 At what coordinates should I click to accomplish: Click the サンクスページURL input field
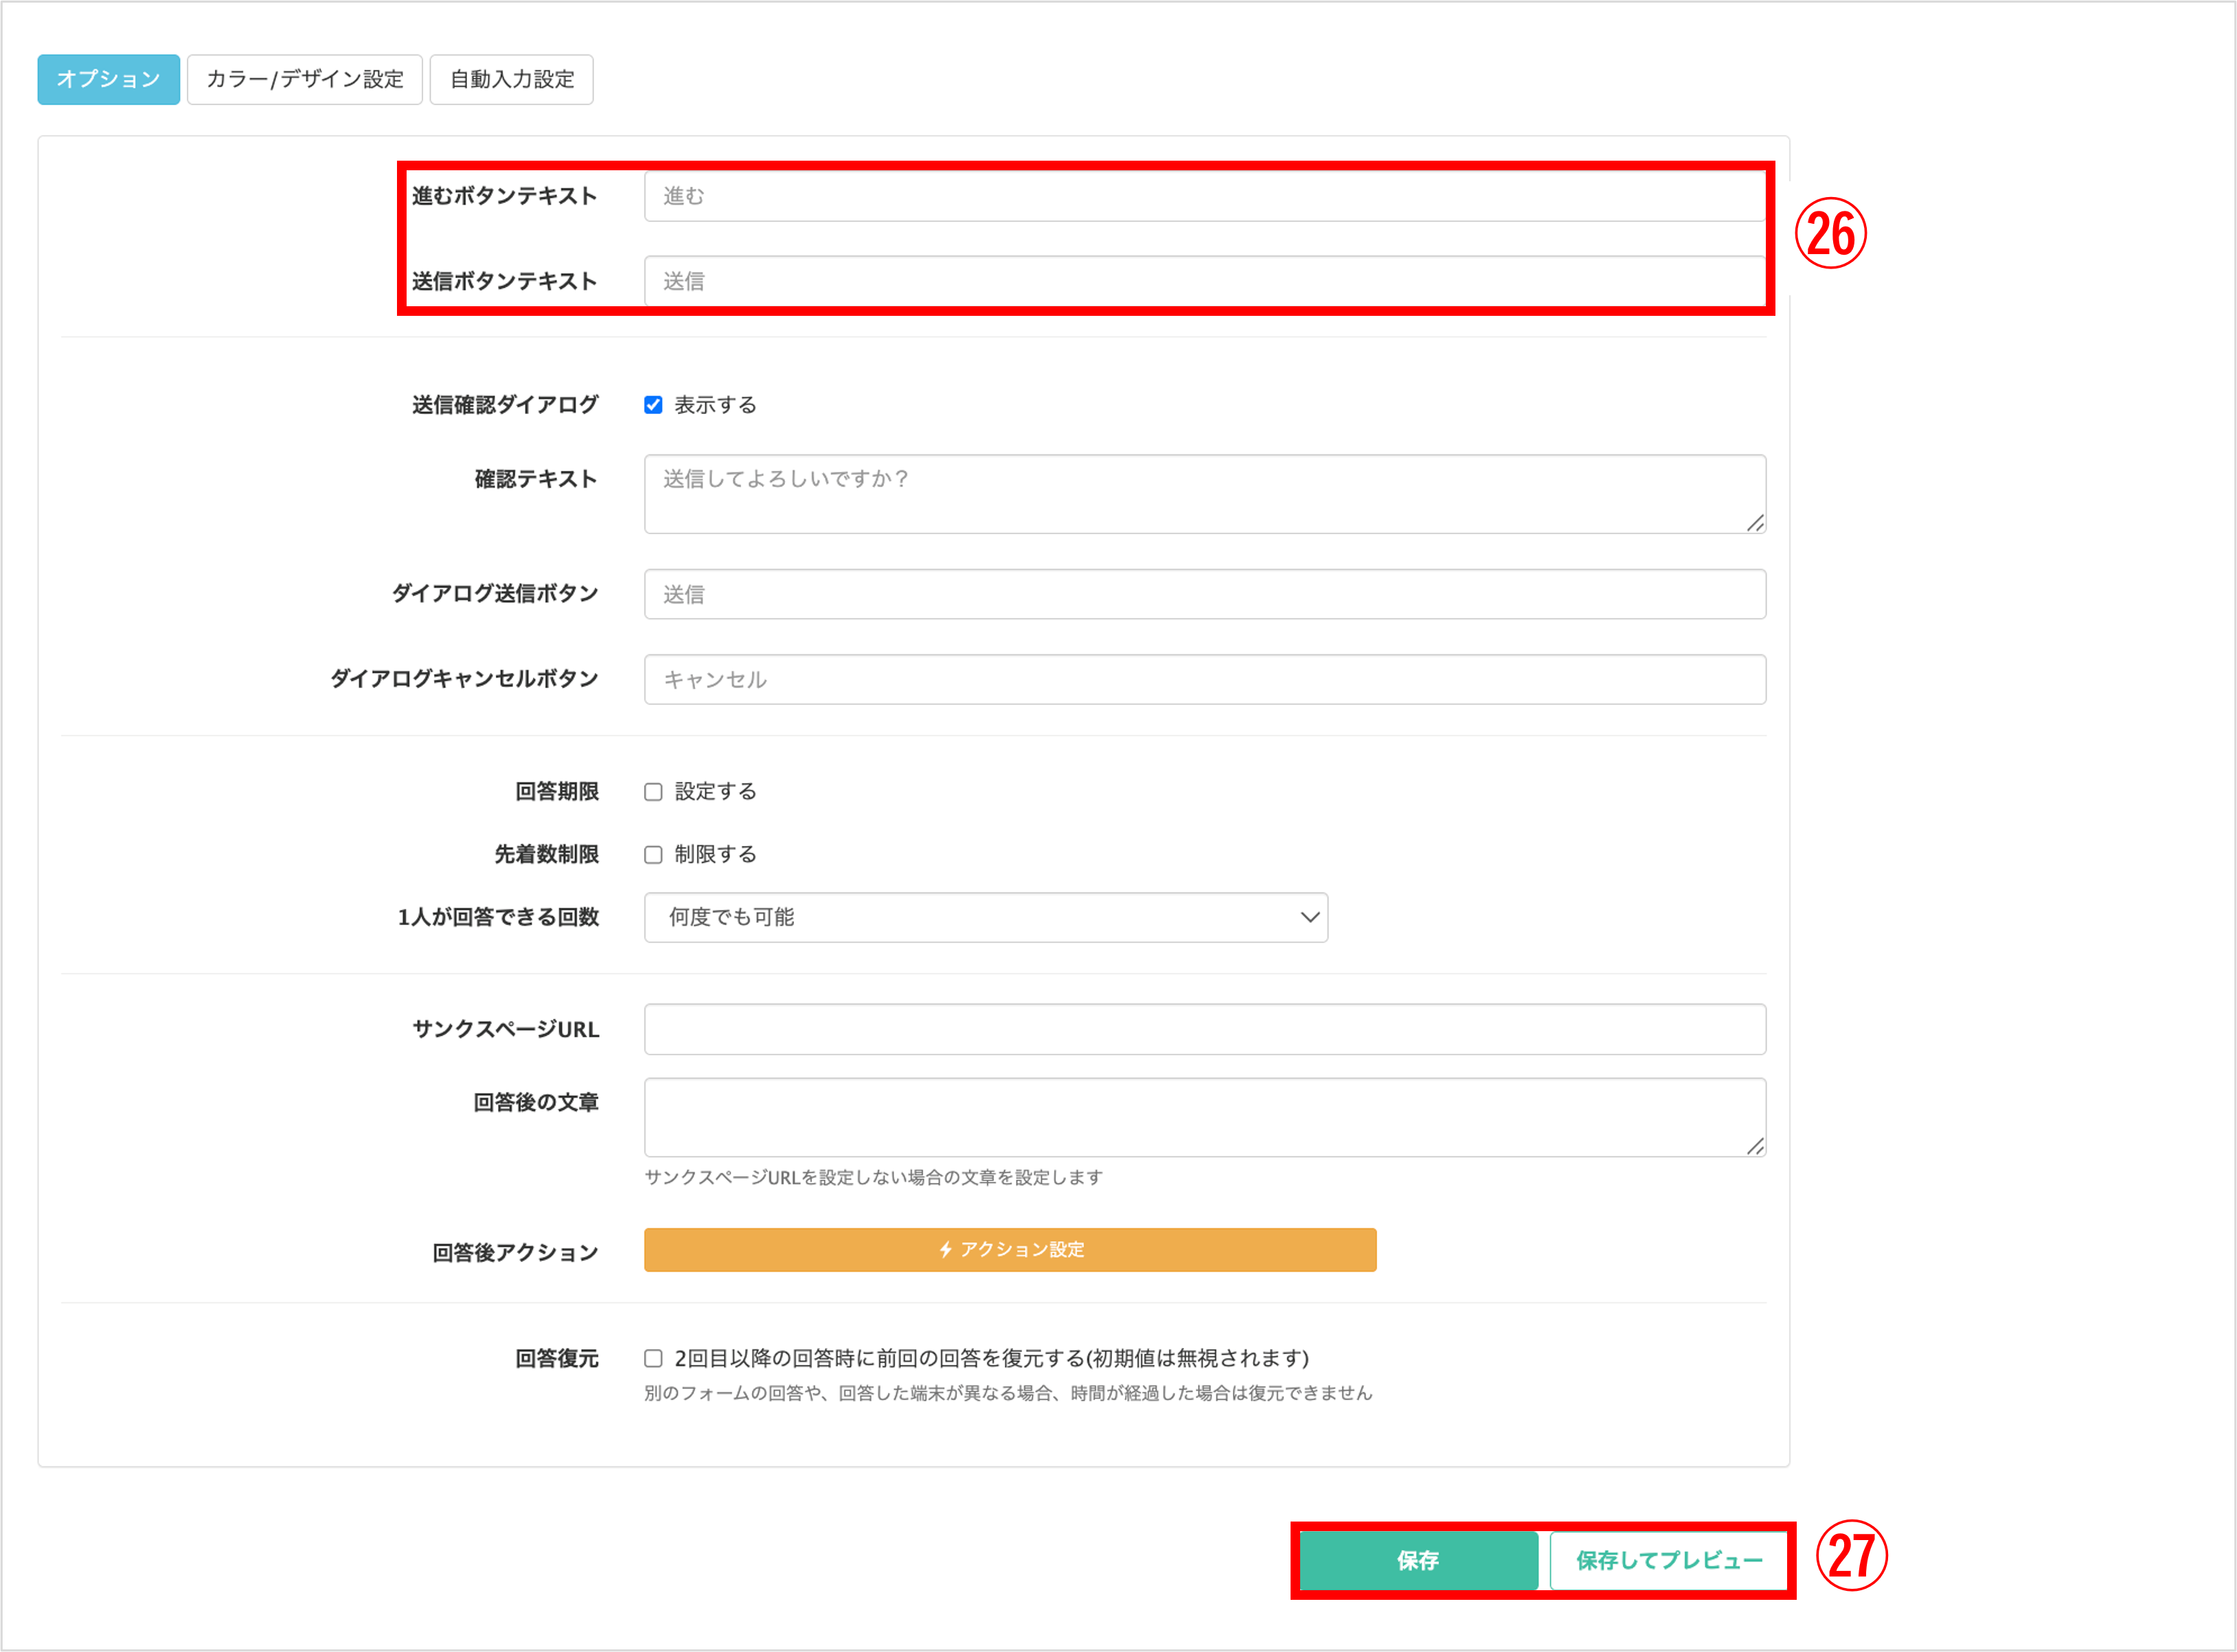tap(1203, 1029)
